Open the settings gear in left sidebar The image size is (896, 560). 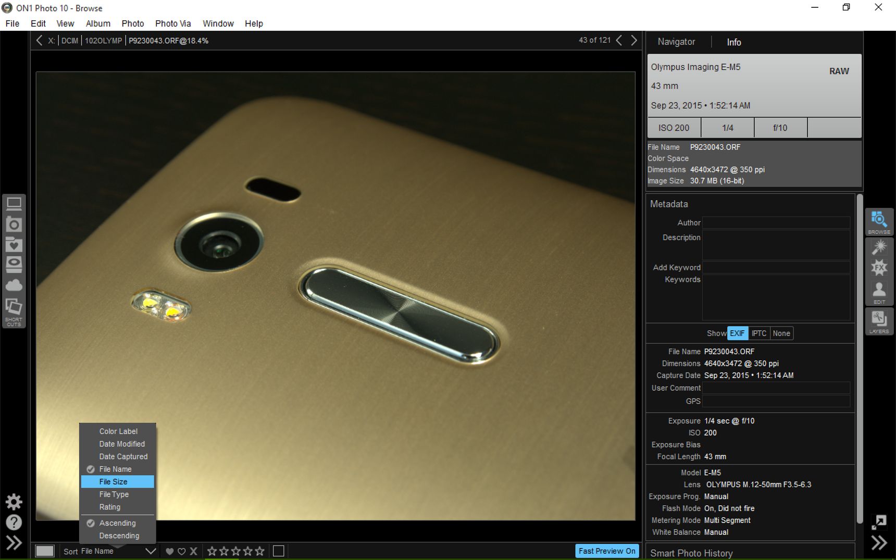(x=14, y=502)
